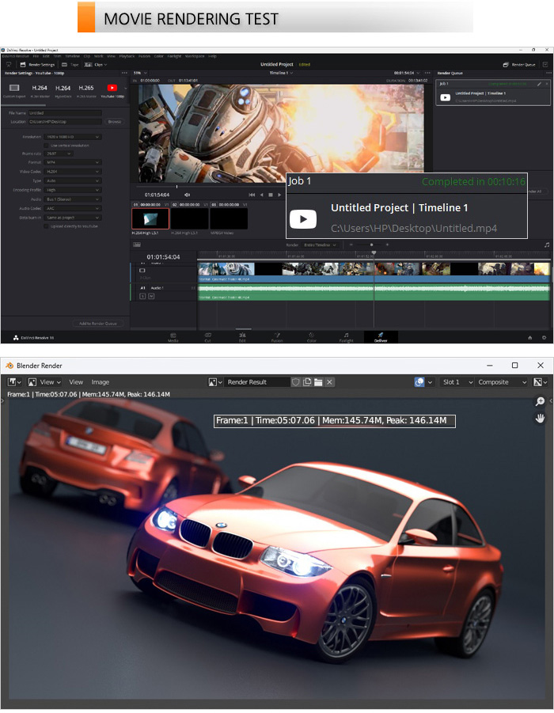Click the video clip on track V1
The image size is (554, 713).
pos(374,272)
